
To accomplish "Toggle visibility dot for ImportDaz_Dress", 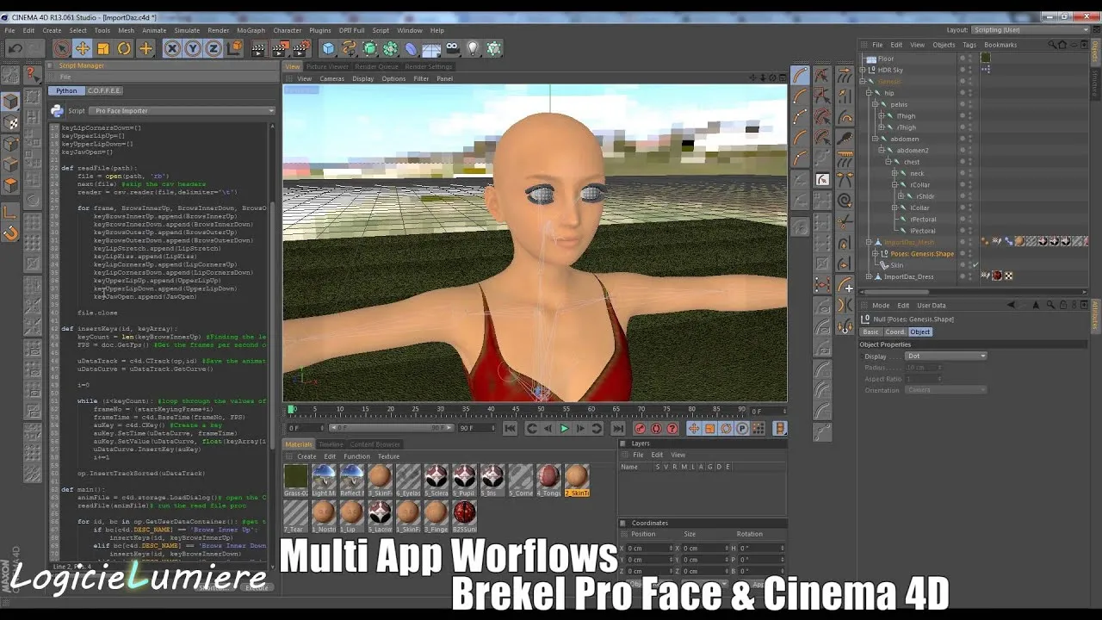I will 963,275.
